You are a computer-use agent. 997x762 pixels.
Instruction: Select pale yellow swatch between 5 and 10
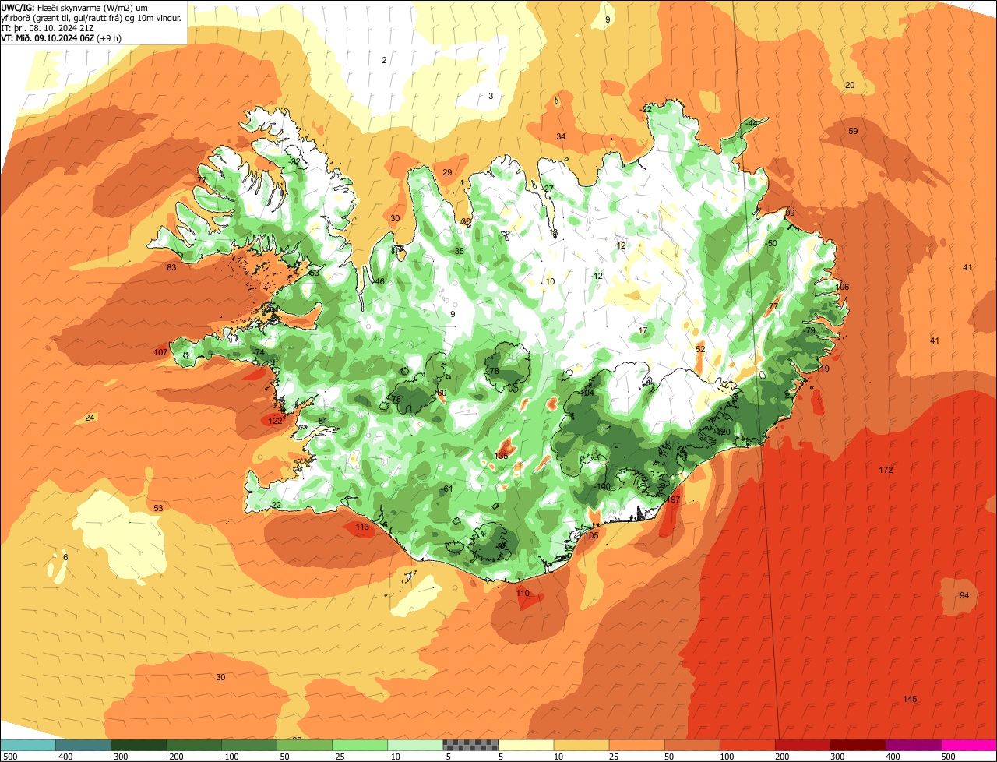tap(526, 745)
